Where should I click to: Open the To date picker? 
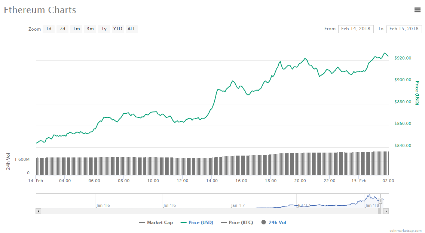coord(404,29)
